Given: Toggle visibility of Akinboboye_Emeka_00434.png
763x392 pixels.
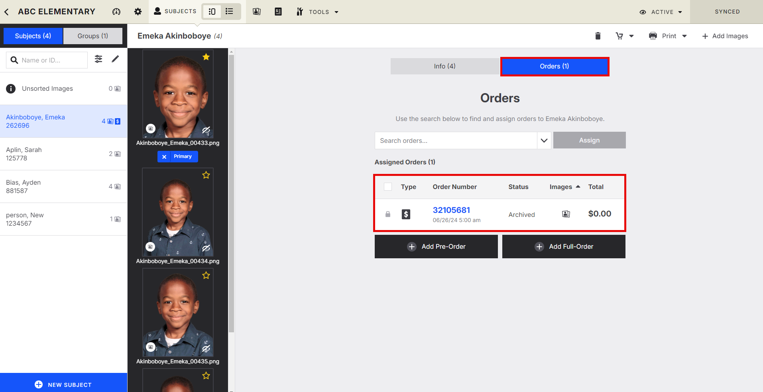Looking at the screenshot, I should point(206,248).
